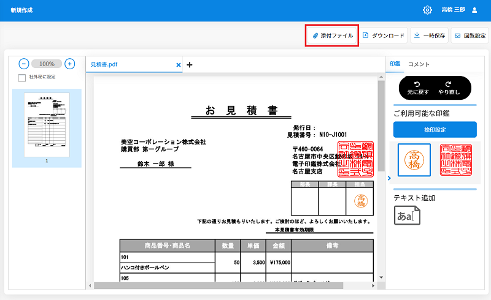
Task: Zoom in with the plus icon
Action: (69, 64)
